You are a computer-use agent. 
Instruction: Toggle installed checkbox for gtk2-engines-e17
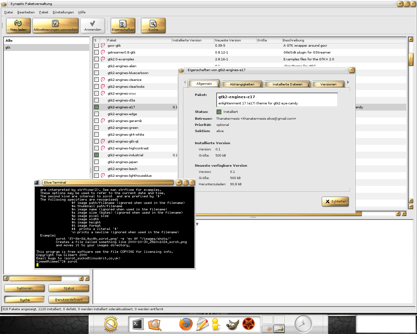(x=96, y=107)
